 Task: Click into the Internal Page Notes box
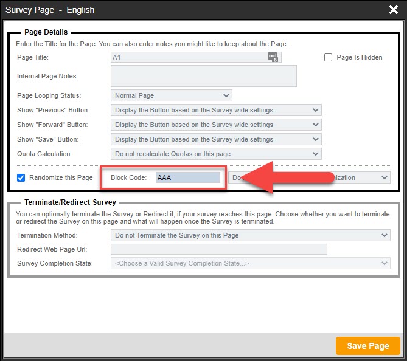(x=203, y=76)
